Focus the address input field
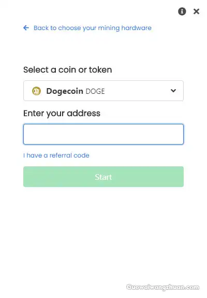Image resolution: width=207 pixels, height=298 pixels. [103, 134]
